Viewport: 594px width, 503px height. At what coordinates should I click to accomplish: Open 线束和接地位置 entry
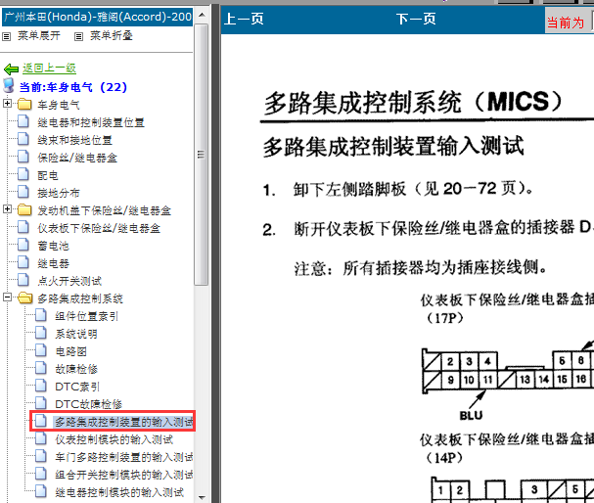tap(74, 140)
